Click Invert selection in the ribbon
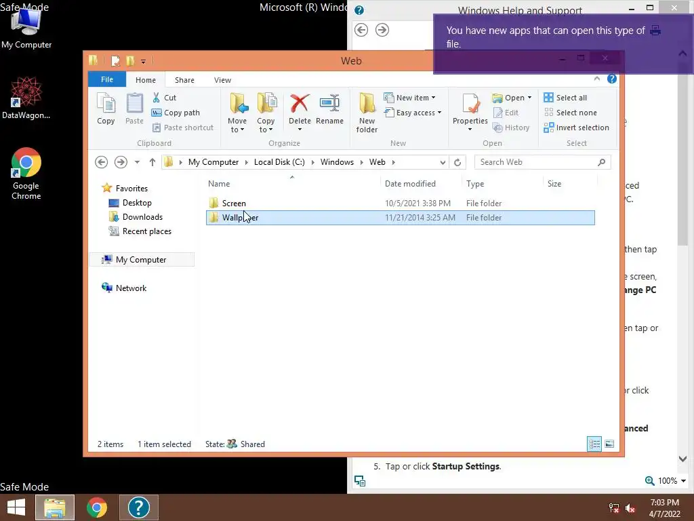This screenshot has width=694, height=521. click(576, 128)
